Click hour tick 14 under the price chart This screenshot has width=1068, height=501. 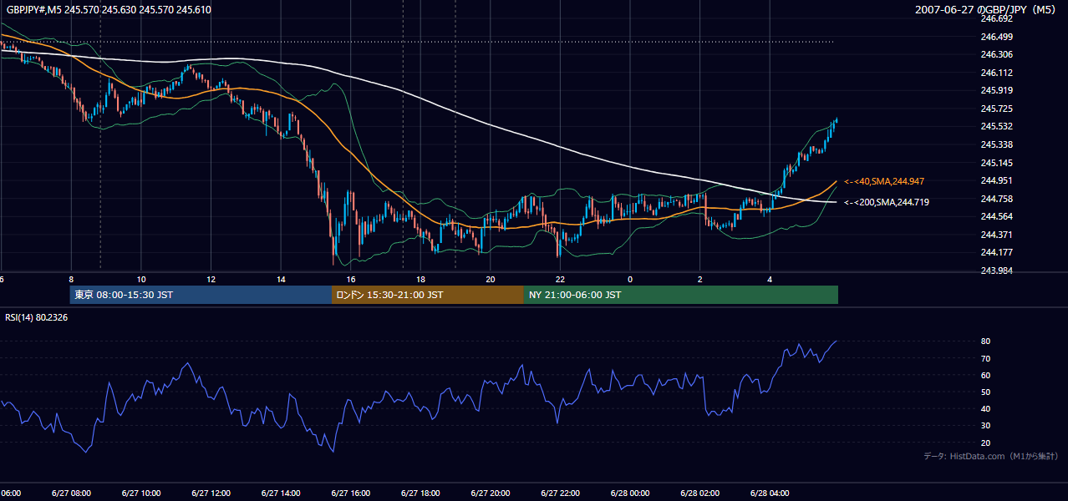[281, 280]
